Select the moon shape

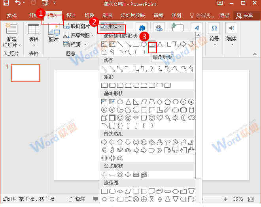[x=183, y=118]
